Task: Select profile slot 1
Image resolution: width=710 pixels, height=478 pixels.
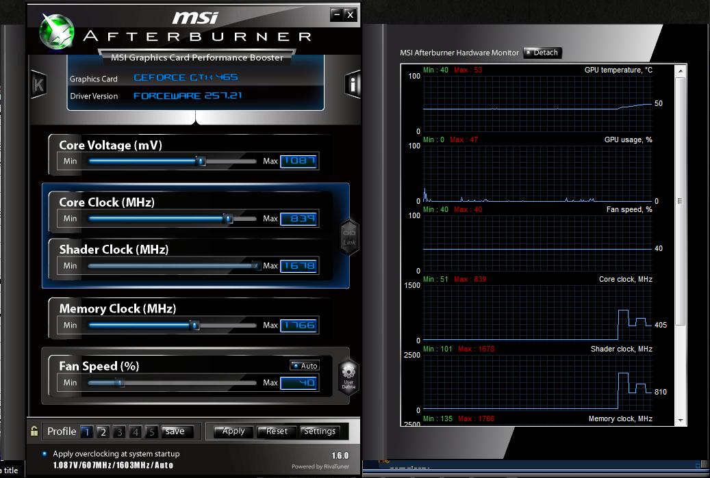Action: (x=86, y=432)
